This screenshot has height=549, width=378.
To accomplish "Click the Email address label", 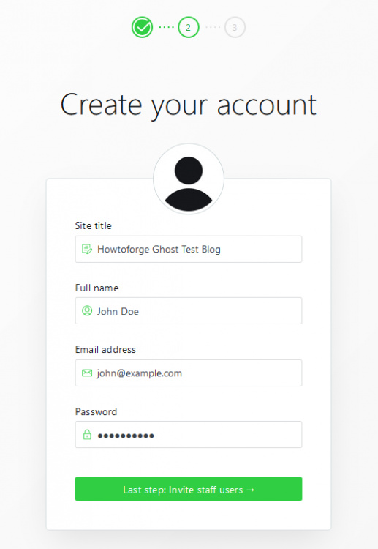I will pyautogui.click(x=105, y=349).
